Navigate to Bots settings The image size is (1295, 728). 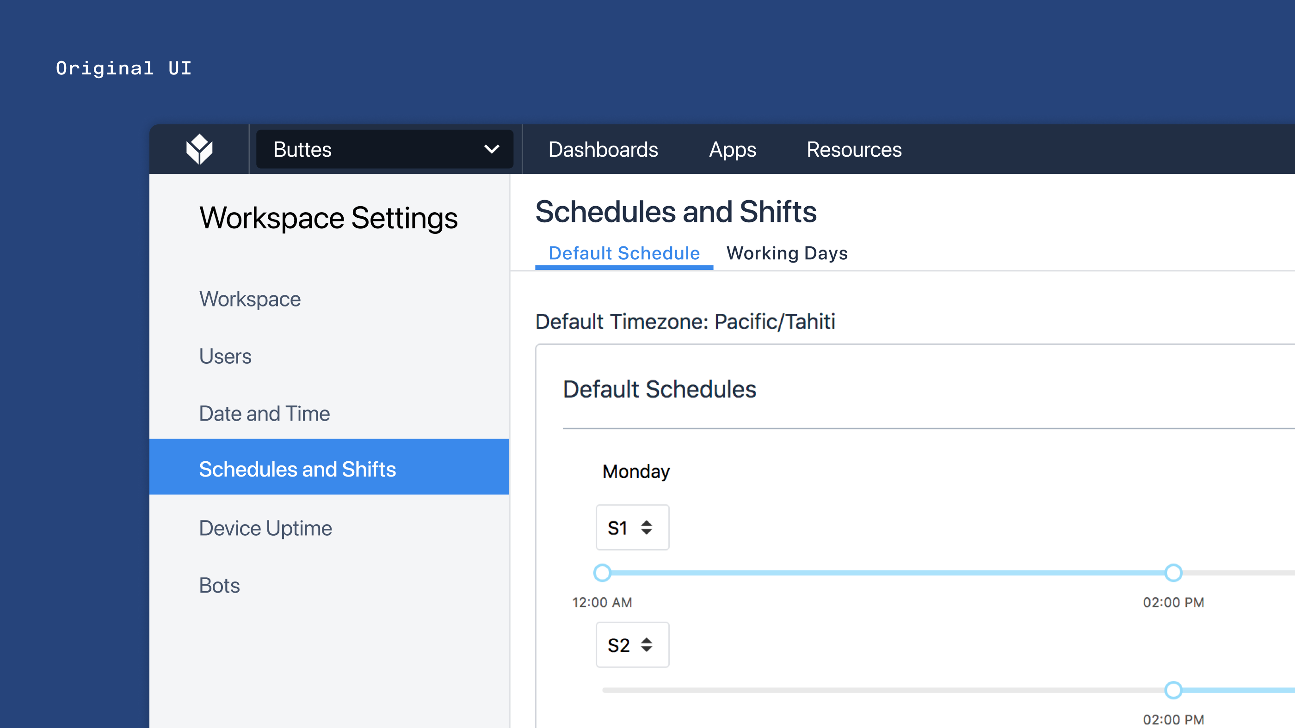pyautogui.click(x=219, y=585)
